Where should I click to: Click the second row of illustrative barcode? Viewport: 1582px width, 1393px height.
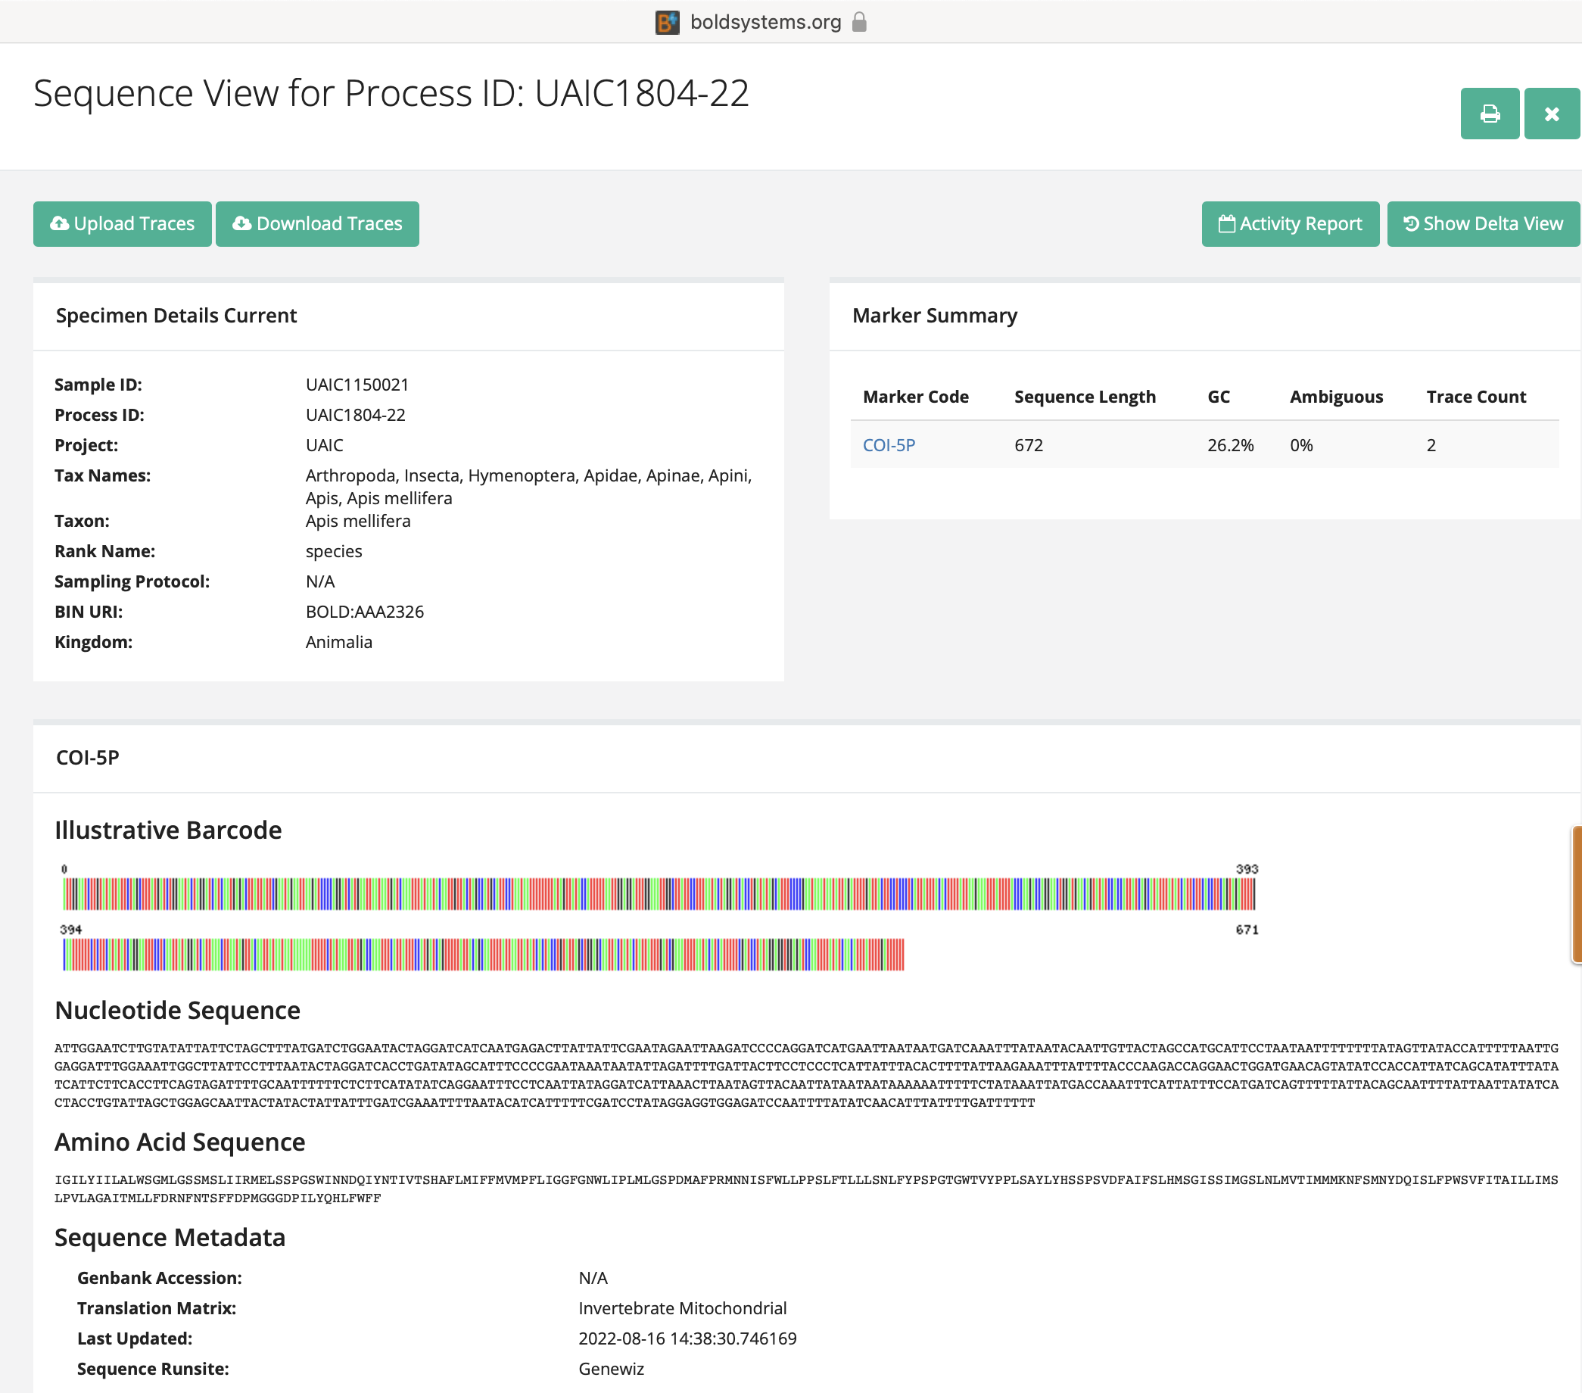[x=483, y=954]
